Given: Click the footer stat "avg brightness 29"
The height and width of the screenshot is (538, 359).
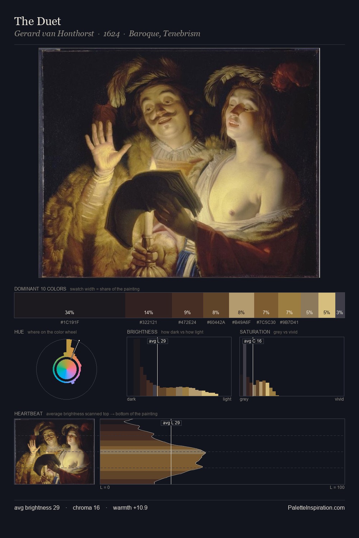Looking at the screenshot, I should tap(37, 508).
